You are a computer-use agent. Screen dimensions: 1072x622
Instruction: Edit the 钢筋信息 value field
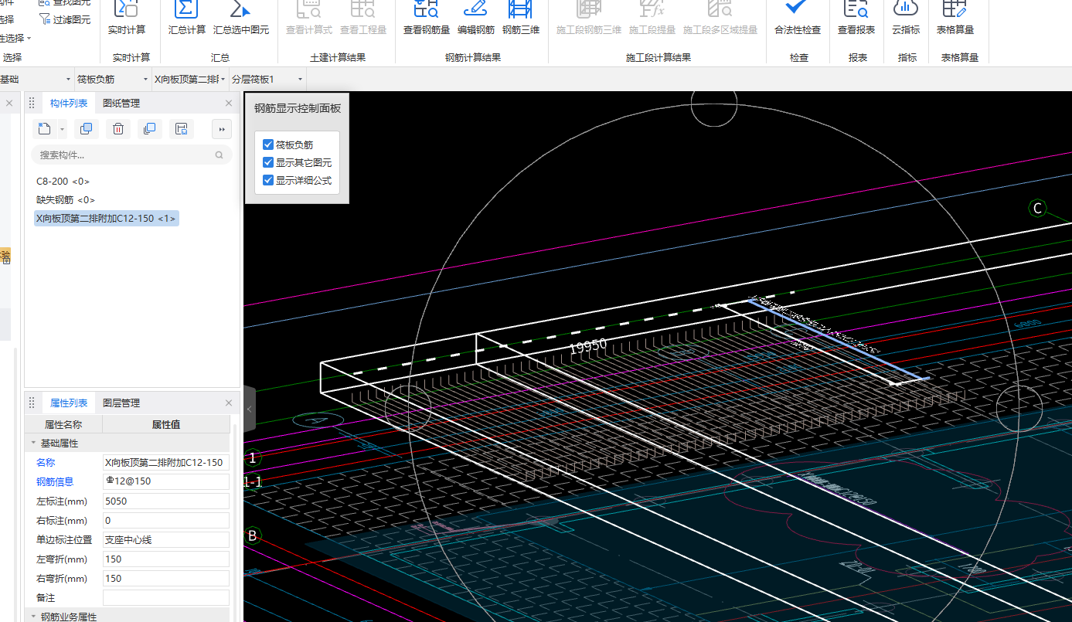coord(166,482)
